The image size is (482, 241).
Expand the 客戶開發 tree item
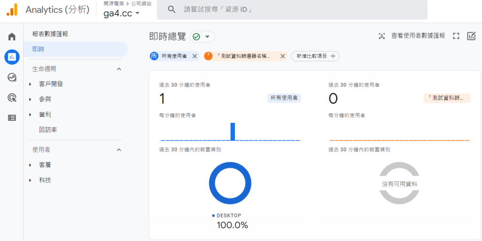tap(30, 84)
